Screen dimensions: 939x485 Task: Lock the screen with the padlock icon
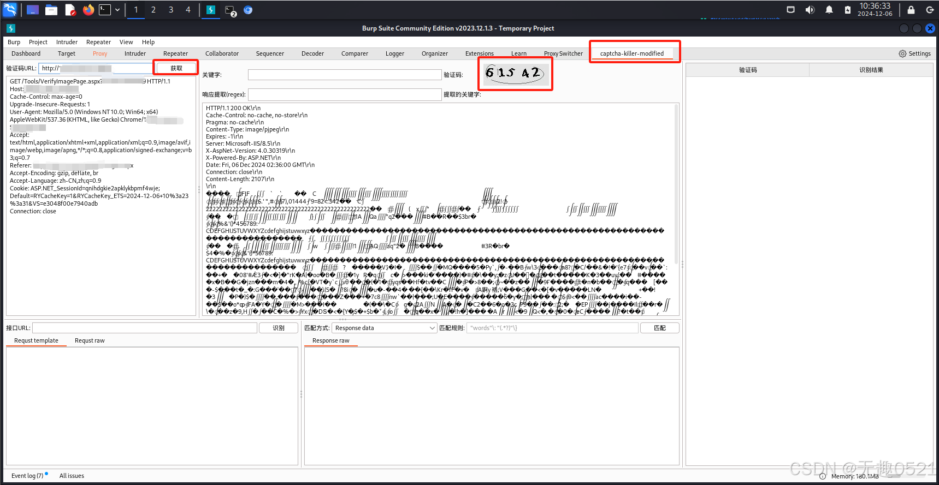click(911, 10)
